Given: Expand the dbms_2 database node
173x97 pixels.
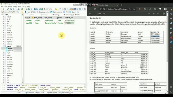Looking at the screenshot, I should click(x=4, y=26).
